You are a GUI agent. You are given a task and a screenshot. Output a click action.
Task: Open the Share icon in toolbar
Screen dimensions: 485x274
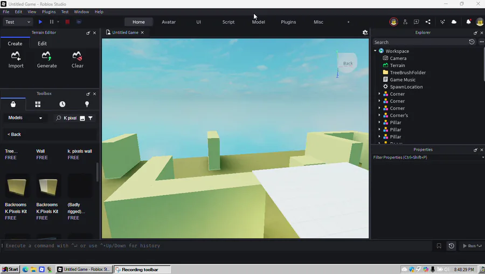click(428, 22)
